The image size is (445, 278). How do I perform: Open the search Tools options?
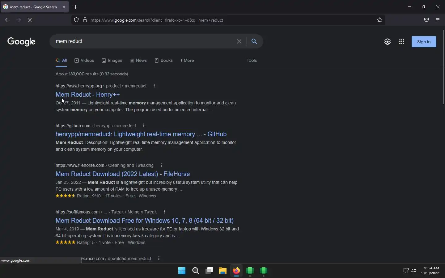[252, 61]
